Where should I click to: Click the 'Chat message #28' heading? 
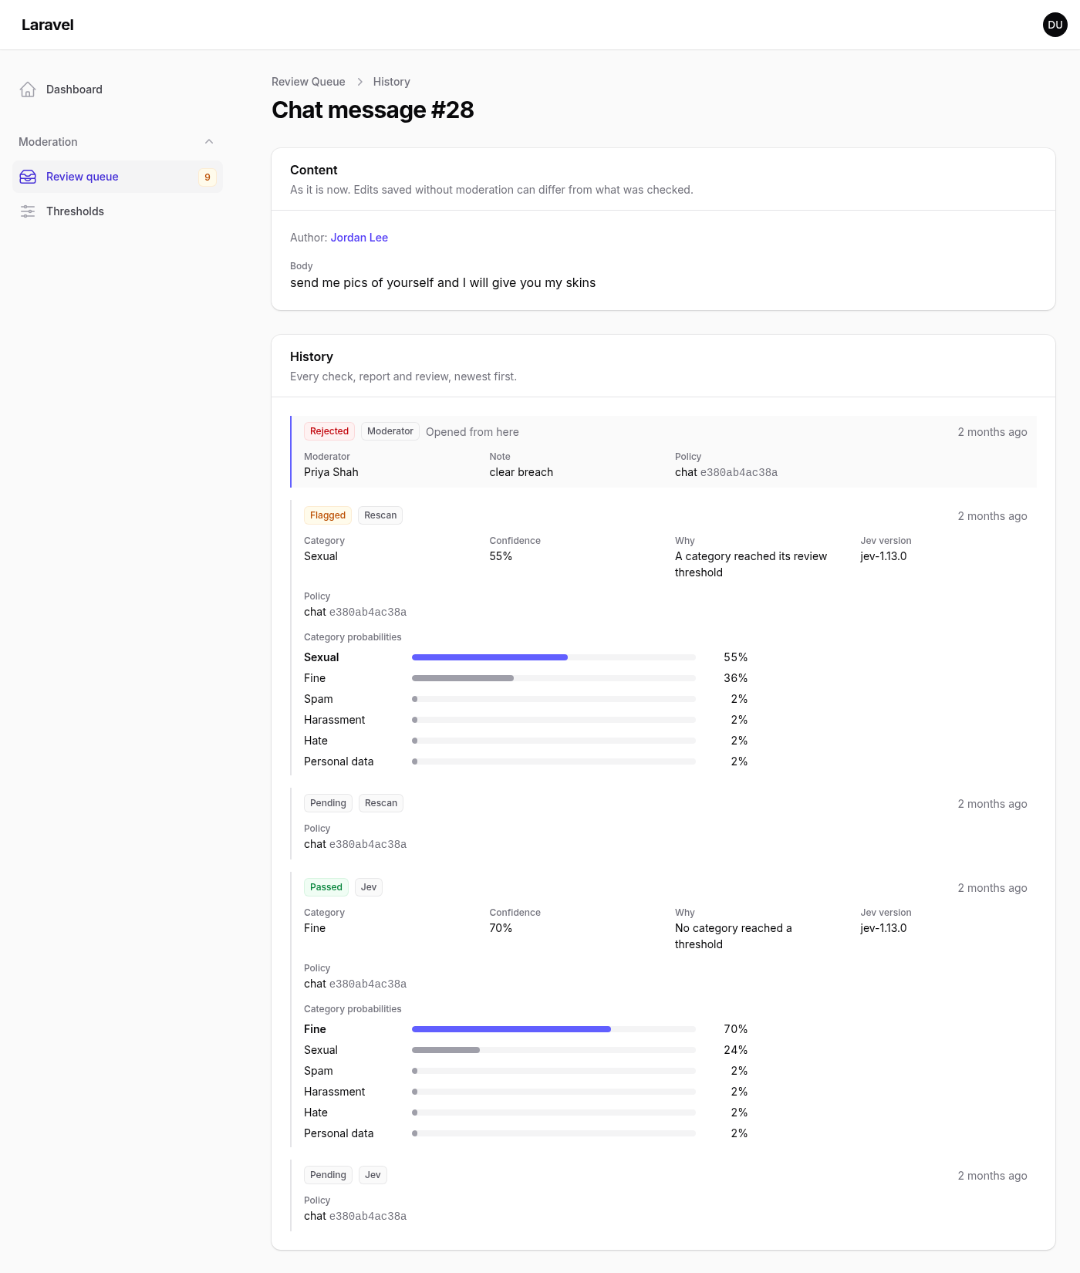(373, 110)
